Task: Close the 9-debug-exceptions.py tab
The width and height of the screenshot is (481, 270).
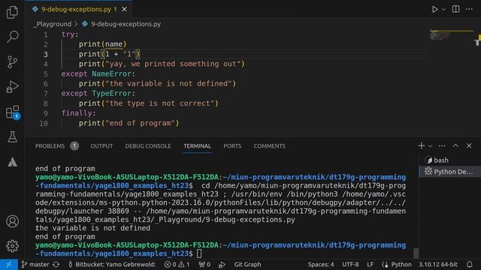Action: [124, 10]
